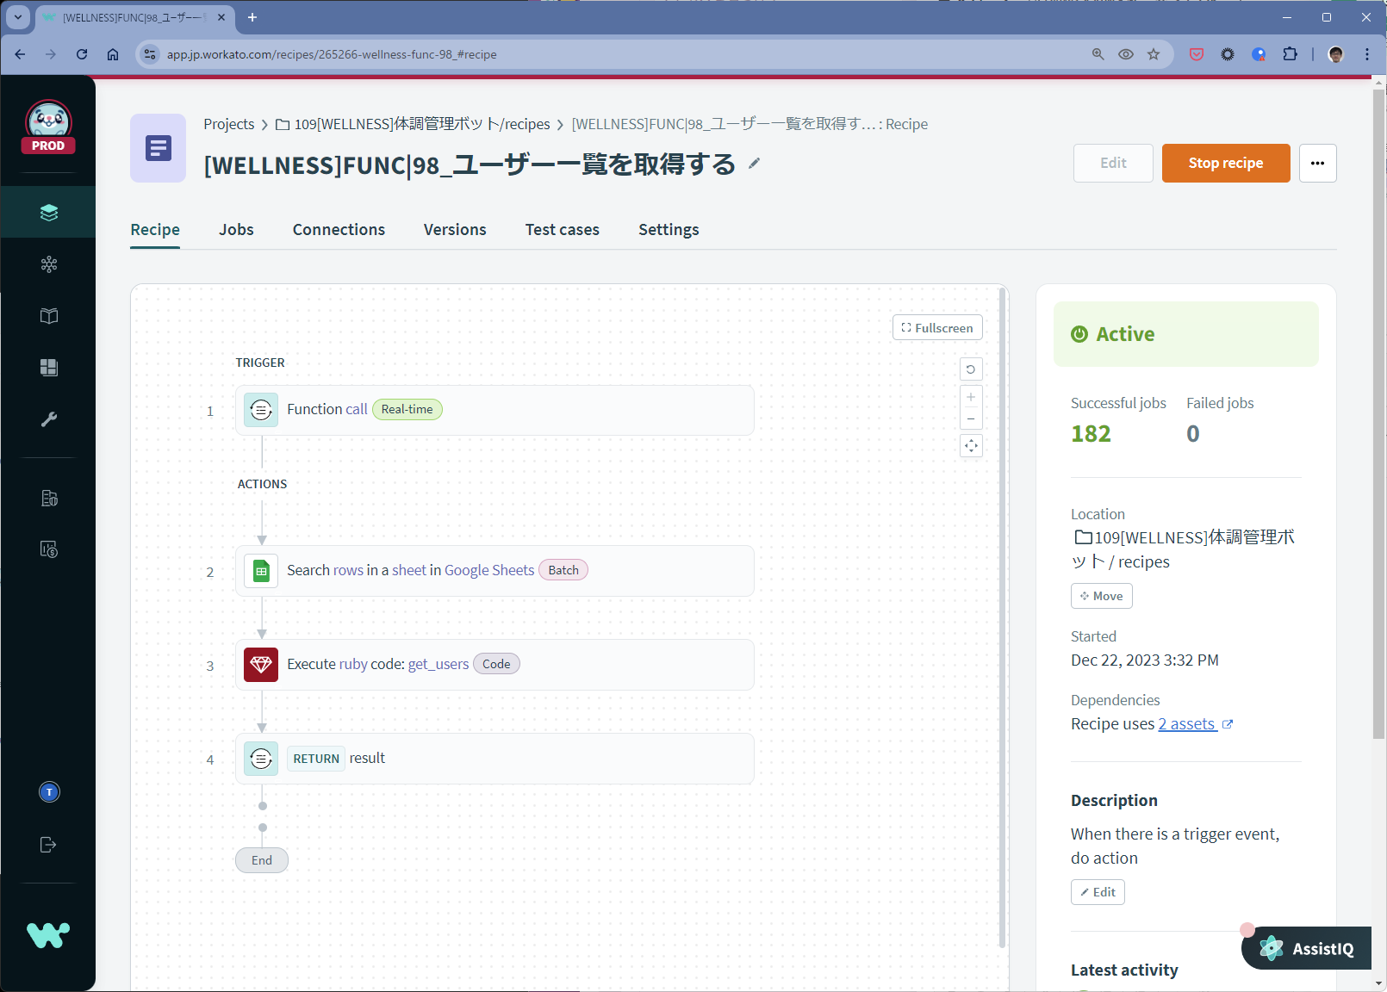Open Chrome's three-dot menu

coord(1367,54)
